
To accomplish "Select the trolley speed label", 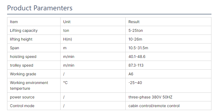I will click(x=22, y=65).
